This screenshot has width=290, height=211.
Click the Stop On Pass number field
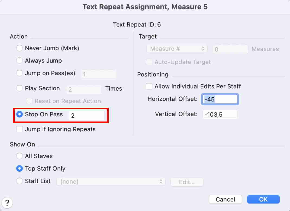86,116
